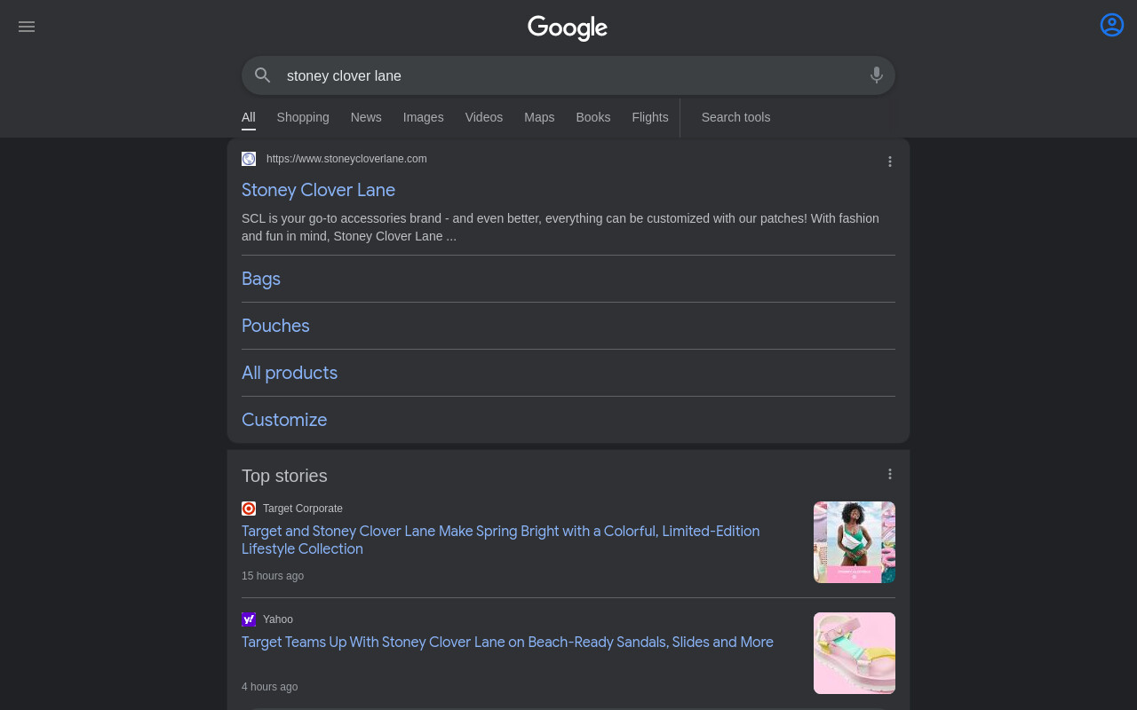The image size is (1137, 710).
Task: Open the Customize sitelink
Action: 284,420
